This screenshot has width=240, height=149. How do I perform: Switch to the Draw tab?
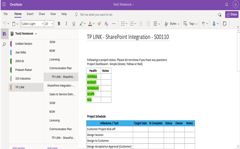click(42, 14)
